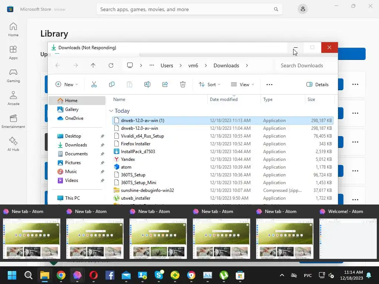
Task: Select file InstallPack_d7503
Action: 222,151
